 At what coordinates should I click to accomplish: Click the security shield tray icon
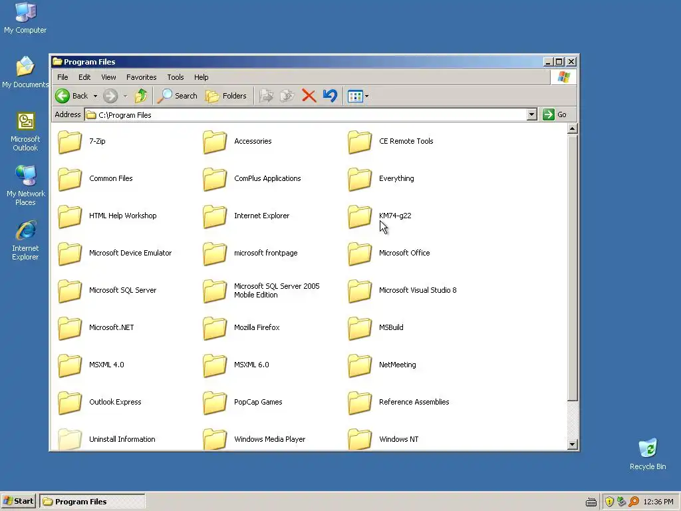tap(609, 502)
